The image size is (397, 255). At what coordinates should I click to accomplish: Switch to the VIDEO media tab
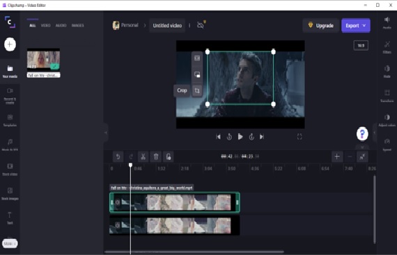point(45,26)
